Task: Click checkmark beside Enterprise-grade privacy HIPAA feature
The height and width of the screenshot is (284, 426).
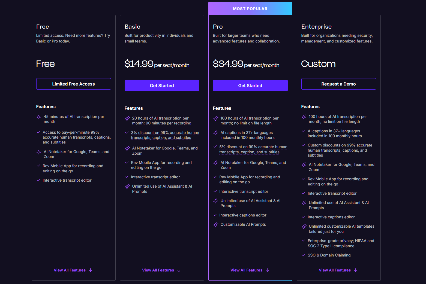Action: [x=304, y=241]
